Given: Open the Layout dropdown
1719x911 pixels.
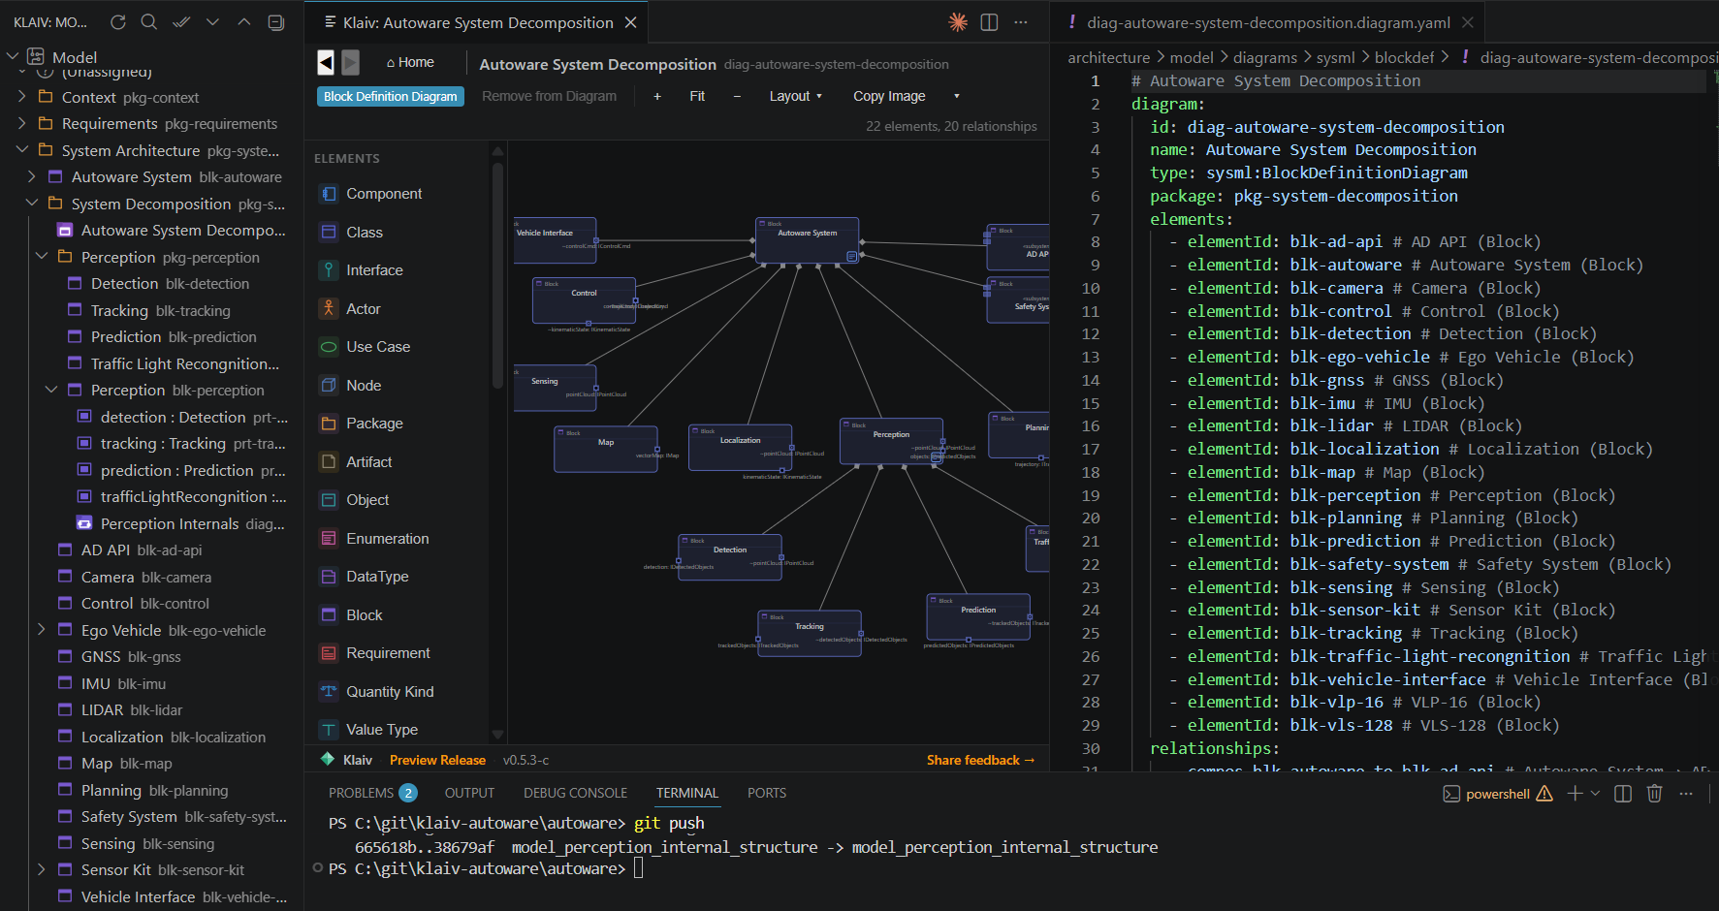Looking at the screenshot, I should pos(796,96).
